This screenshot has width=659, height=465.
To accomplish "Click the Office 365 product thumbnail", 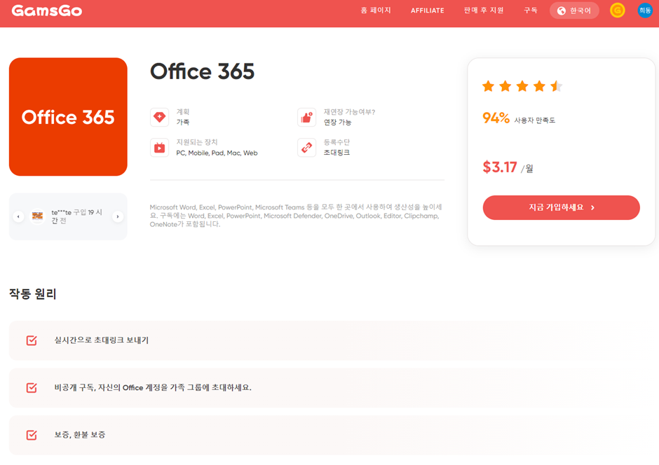I will click(x=68, y=117).
